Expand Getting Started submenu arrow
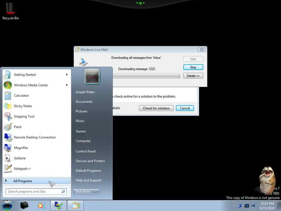 pos(67,75)
